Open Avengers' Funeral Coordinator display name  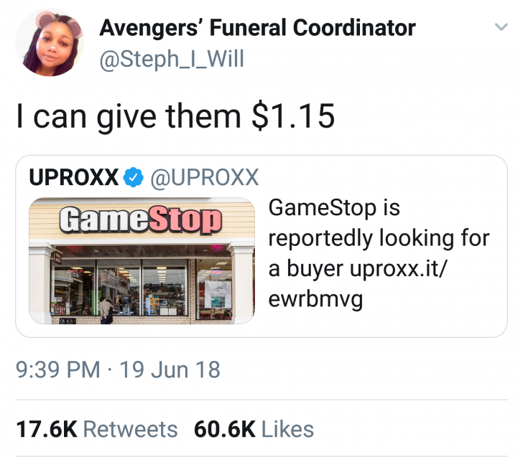pos(257,28)
